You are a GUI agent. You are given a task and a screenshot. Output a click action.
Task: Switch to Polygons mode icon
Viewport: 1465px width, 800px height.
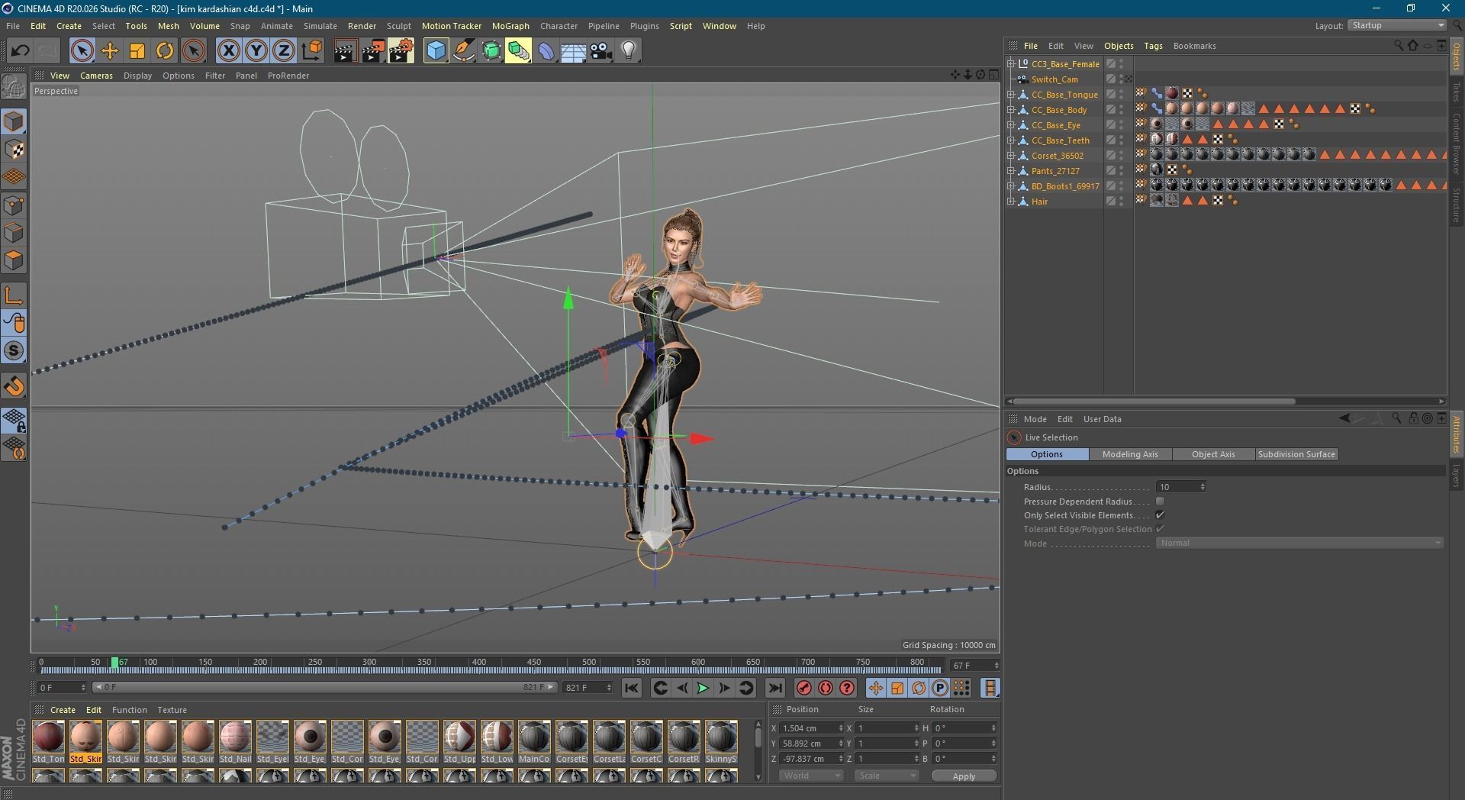14,261
